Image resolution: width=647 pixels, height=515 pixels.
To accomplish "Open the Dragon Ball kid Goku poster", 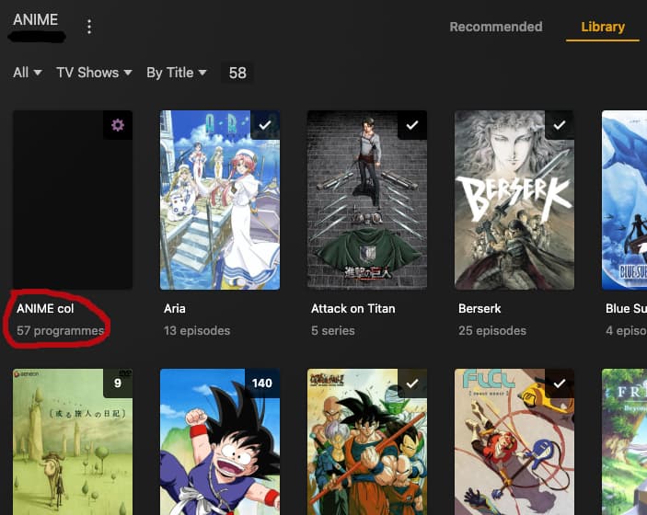I will 220,442.
